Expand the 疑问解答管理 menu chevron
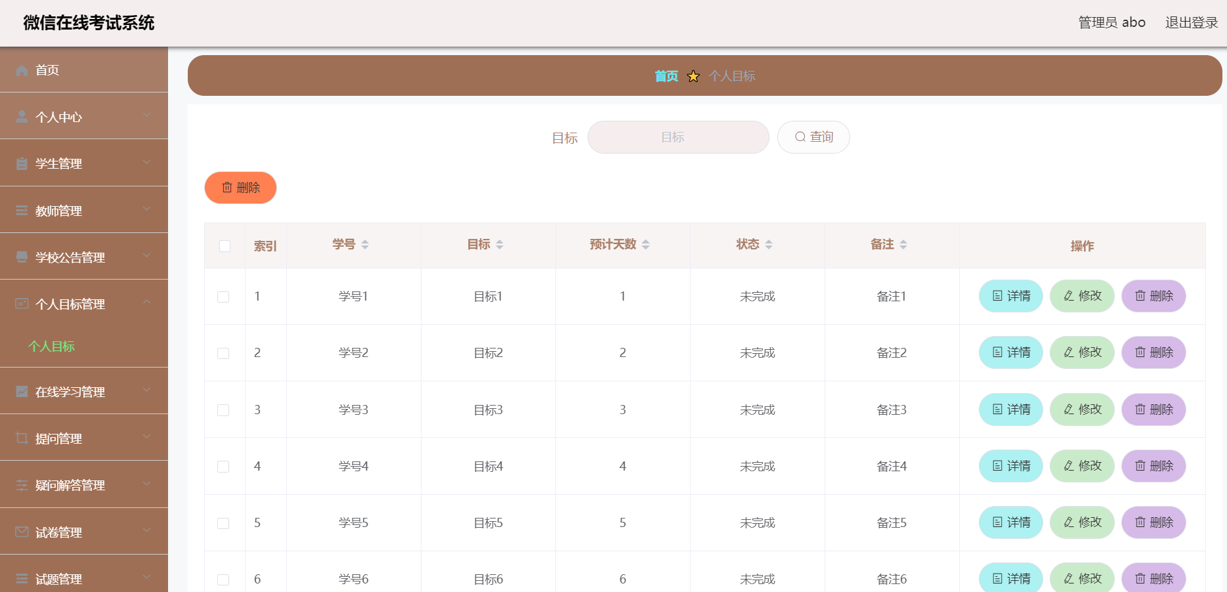1227x592 pixels. pos(147,483)
